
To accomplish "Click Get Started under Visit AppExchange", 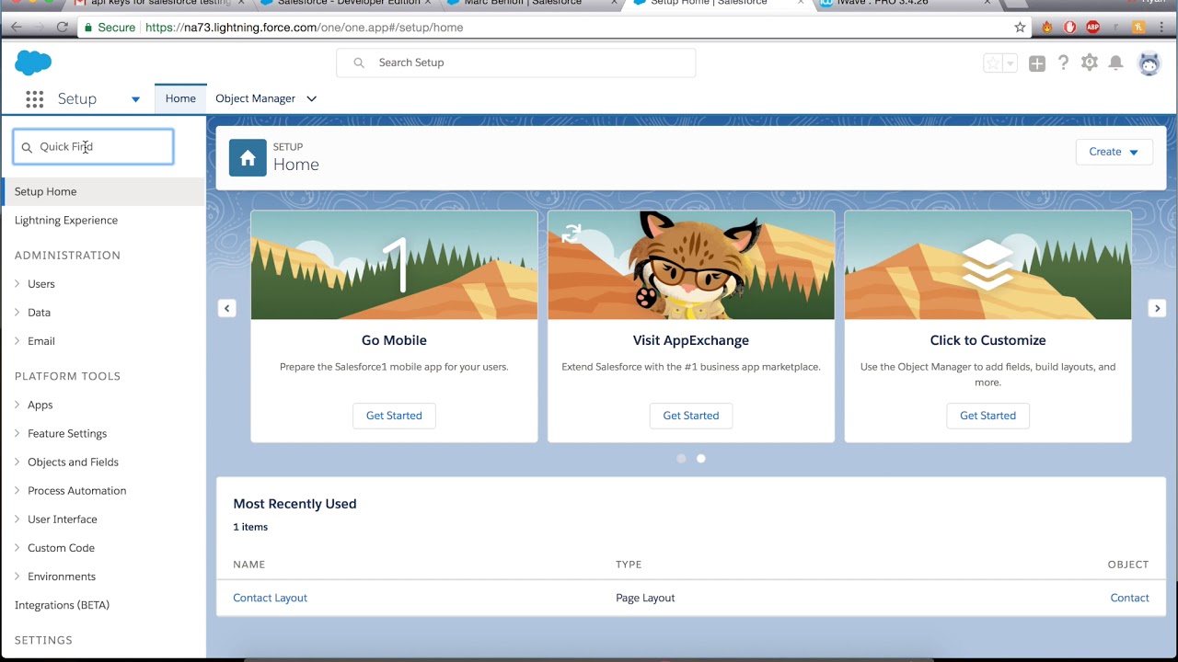I will 691,416.
